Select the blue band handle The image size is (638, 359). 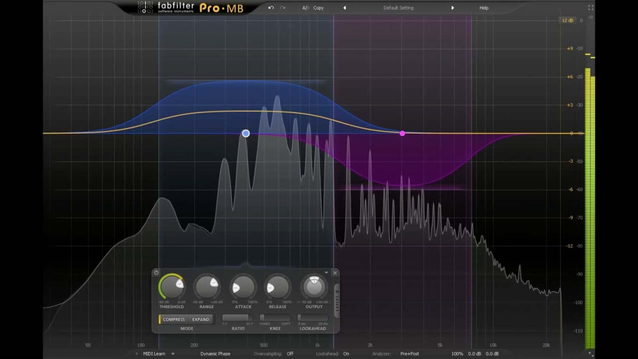pos(246,133)
